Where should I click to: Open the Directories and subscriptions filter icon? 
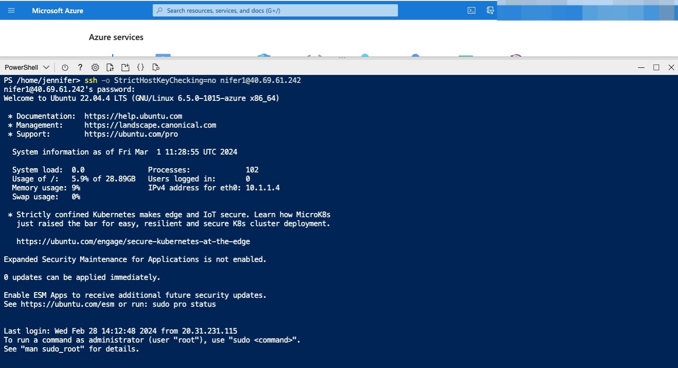490,10
